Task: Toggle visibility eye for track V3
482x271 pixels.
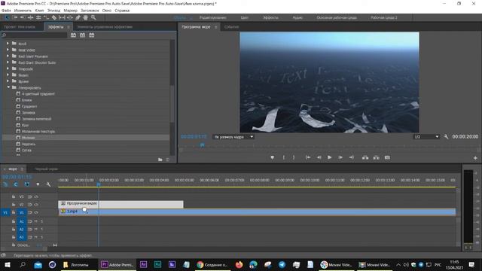Action: tap(36, 196)
